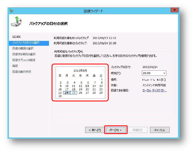Image resolution: width=194 pixels, height=153 pixels.
Task: Click the キャンセル button
Action: [160, 130]
